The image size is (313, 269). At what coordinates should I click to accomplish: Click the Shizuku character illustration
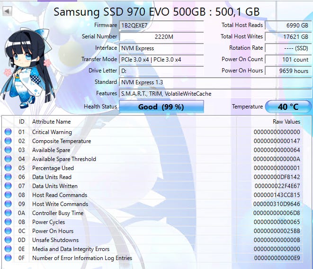click(27, 68)
